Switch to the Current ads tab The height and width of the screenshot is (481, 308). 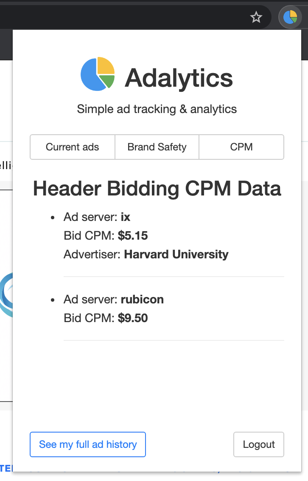point(73,147)
